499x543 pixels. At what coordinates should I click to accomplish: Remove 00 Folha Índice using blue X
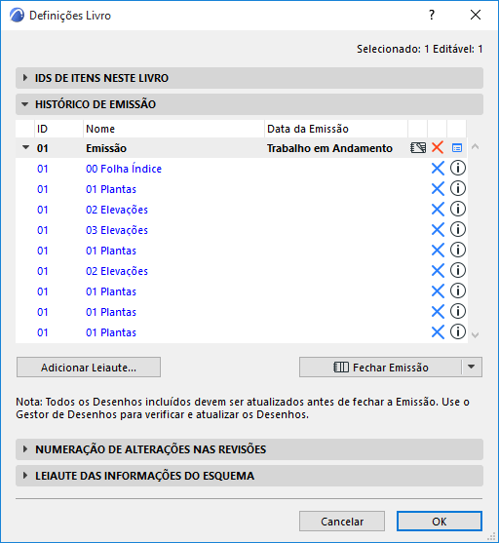coord(438,169)
